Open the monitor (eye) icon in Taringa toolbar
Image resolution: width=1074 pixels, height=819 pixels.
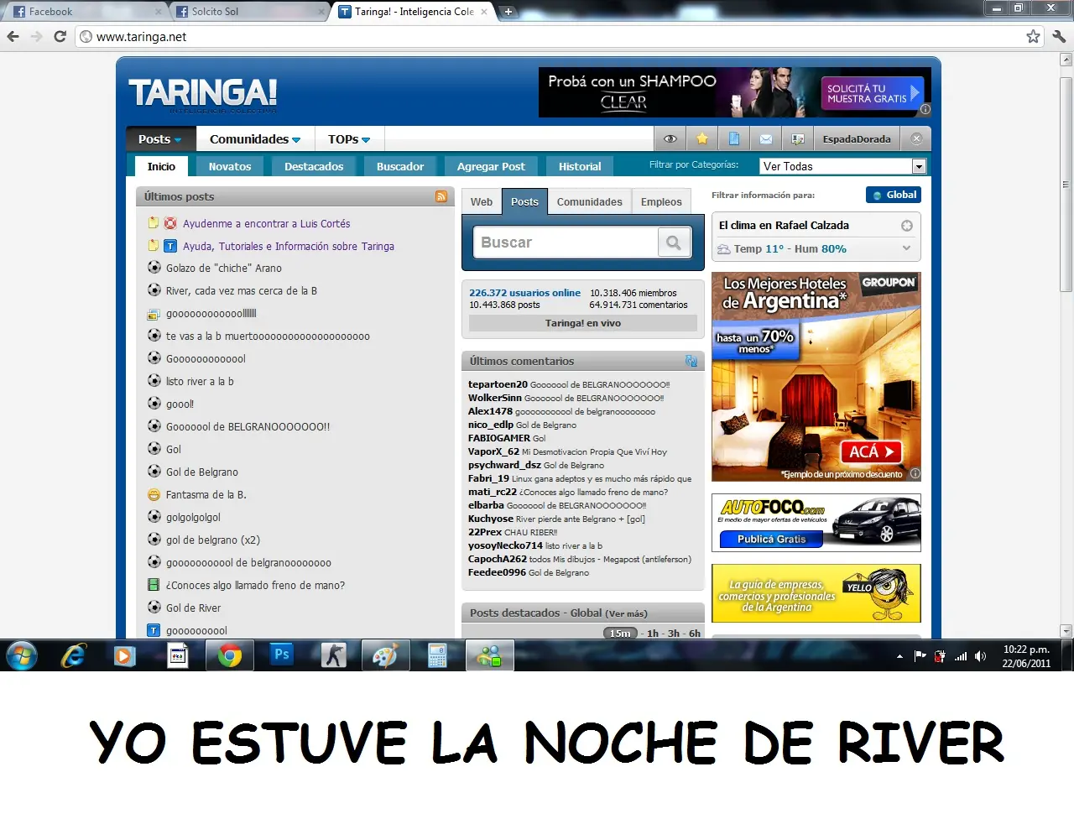click(670, 139)
